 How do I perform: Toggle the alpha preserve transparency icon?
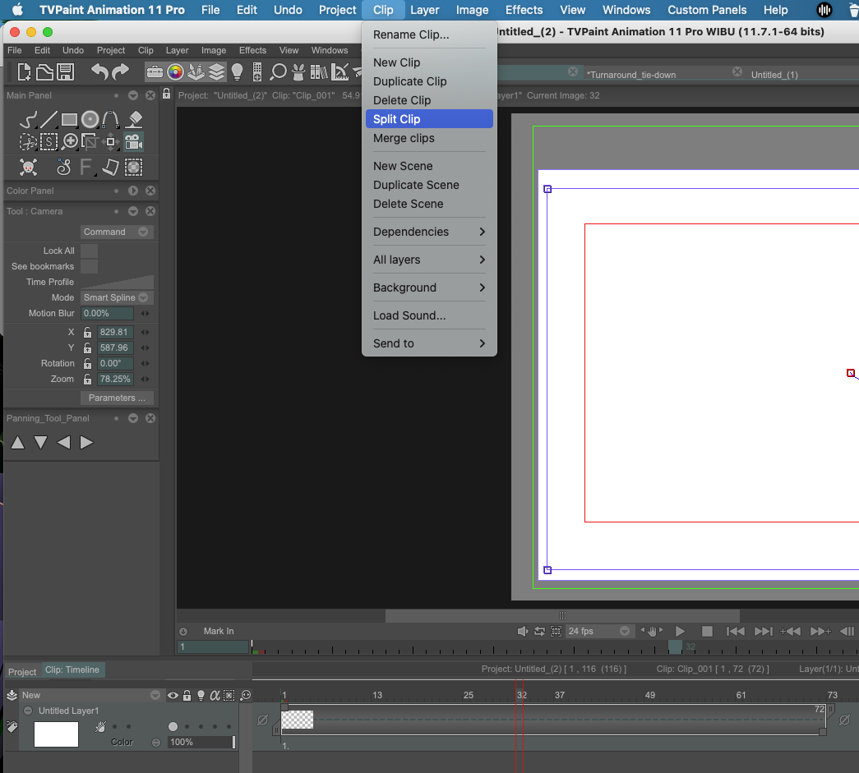[x=215, y=695]
